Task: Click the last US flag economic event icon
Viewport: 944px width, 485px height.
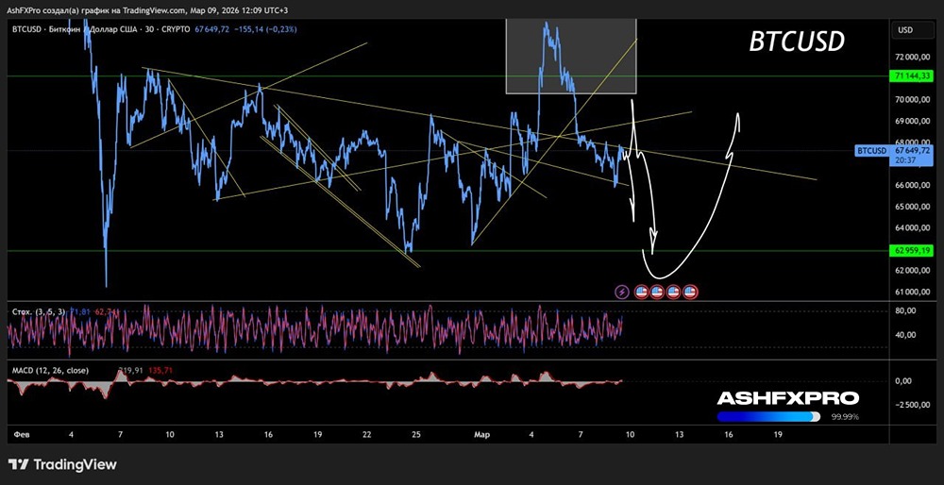Action: (691, 293)
